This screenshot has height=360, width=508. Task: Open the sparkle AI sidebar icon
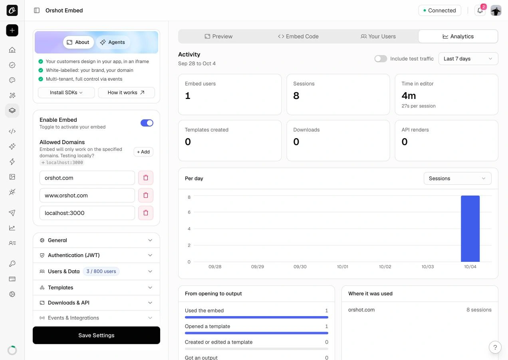(x=12, y=146)
